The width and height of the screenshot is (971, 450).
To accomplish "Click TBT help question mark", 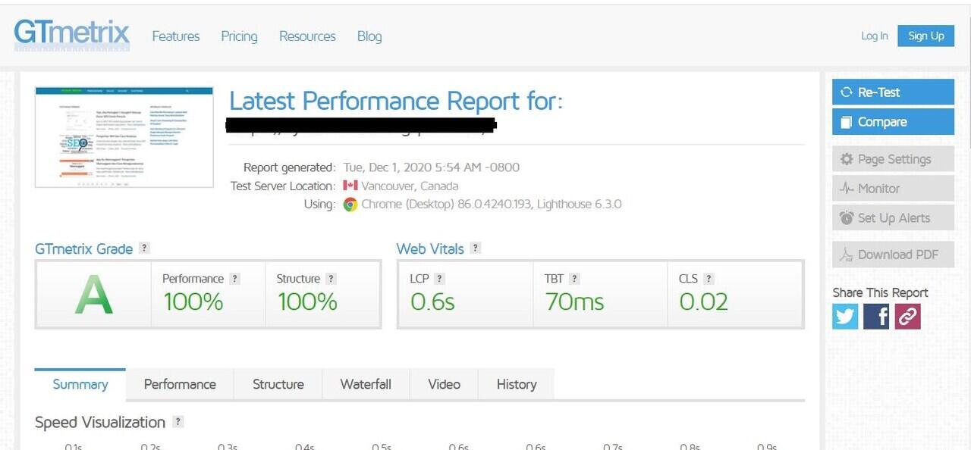I will pos(574,279).
